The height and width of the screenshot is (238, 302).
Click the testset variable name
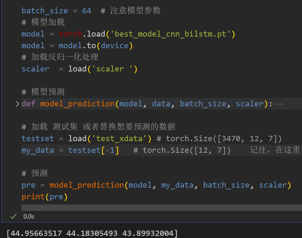(x=37, y=138)
